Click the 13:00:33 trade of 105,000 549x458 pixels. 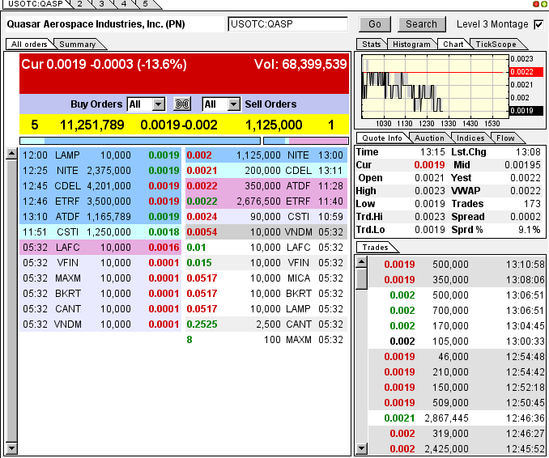coord(457,341)
